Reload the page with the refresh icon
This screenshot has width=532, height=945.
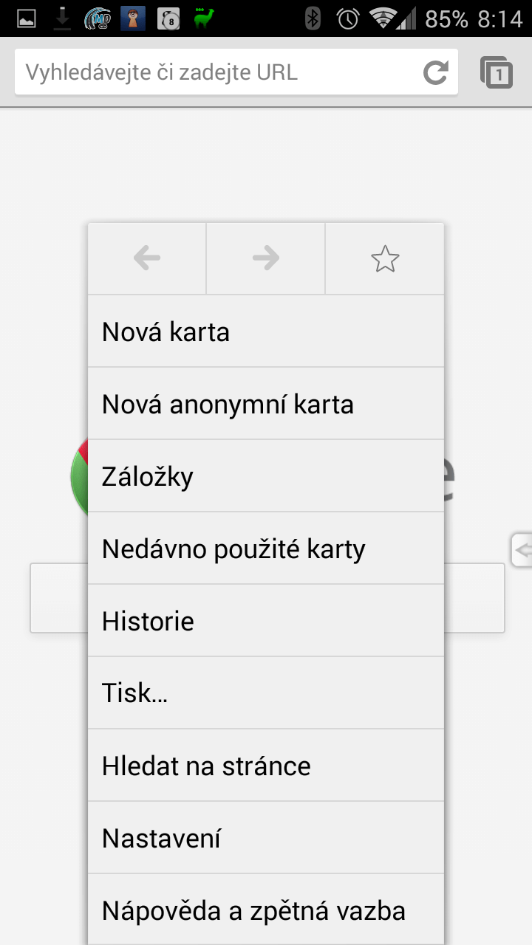(436, 72)
